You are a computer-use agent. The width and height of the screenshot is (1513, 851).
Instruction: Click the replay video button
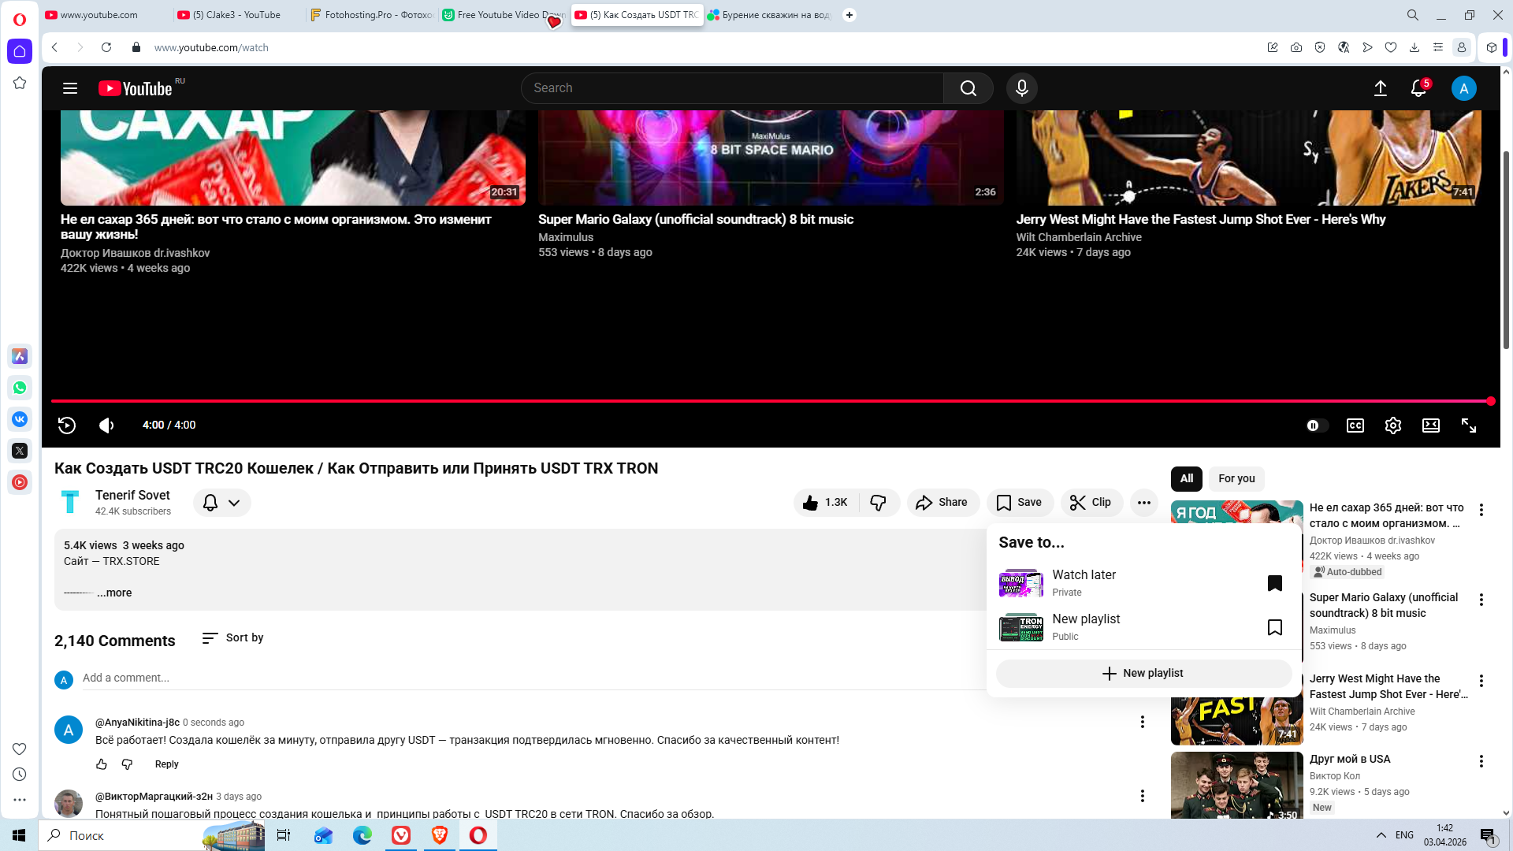[67, 425]
